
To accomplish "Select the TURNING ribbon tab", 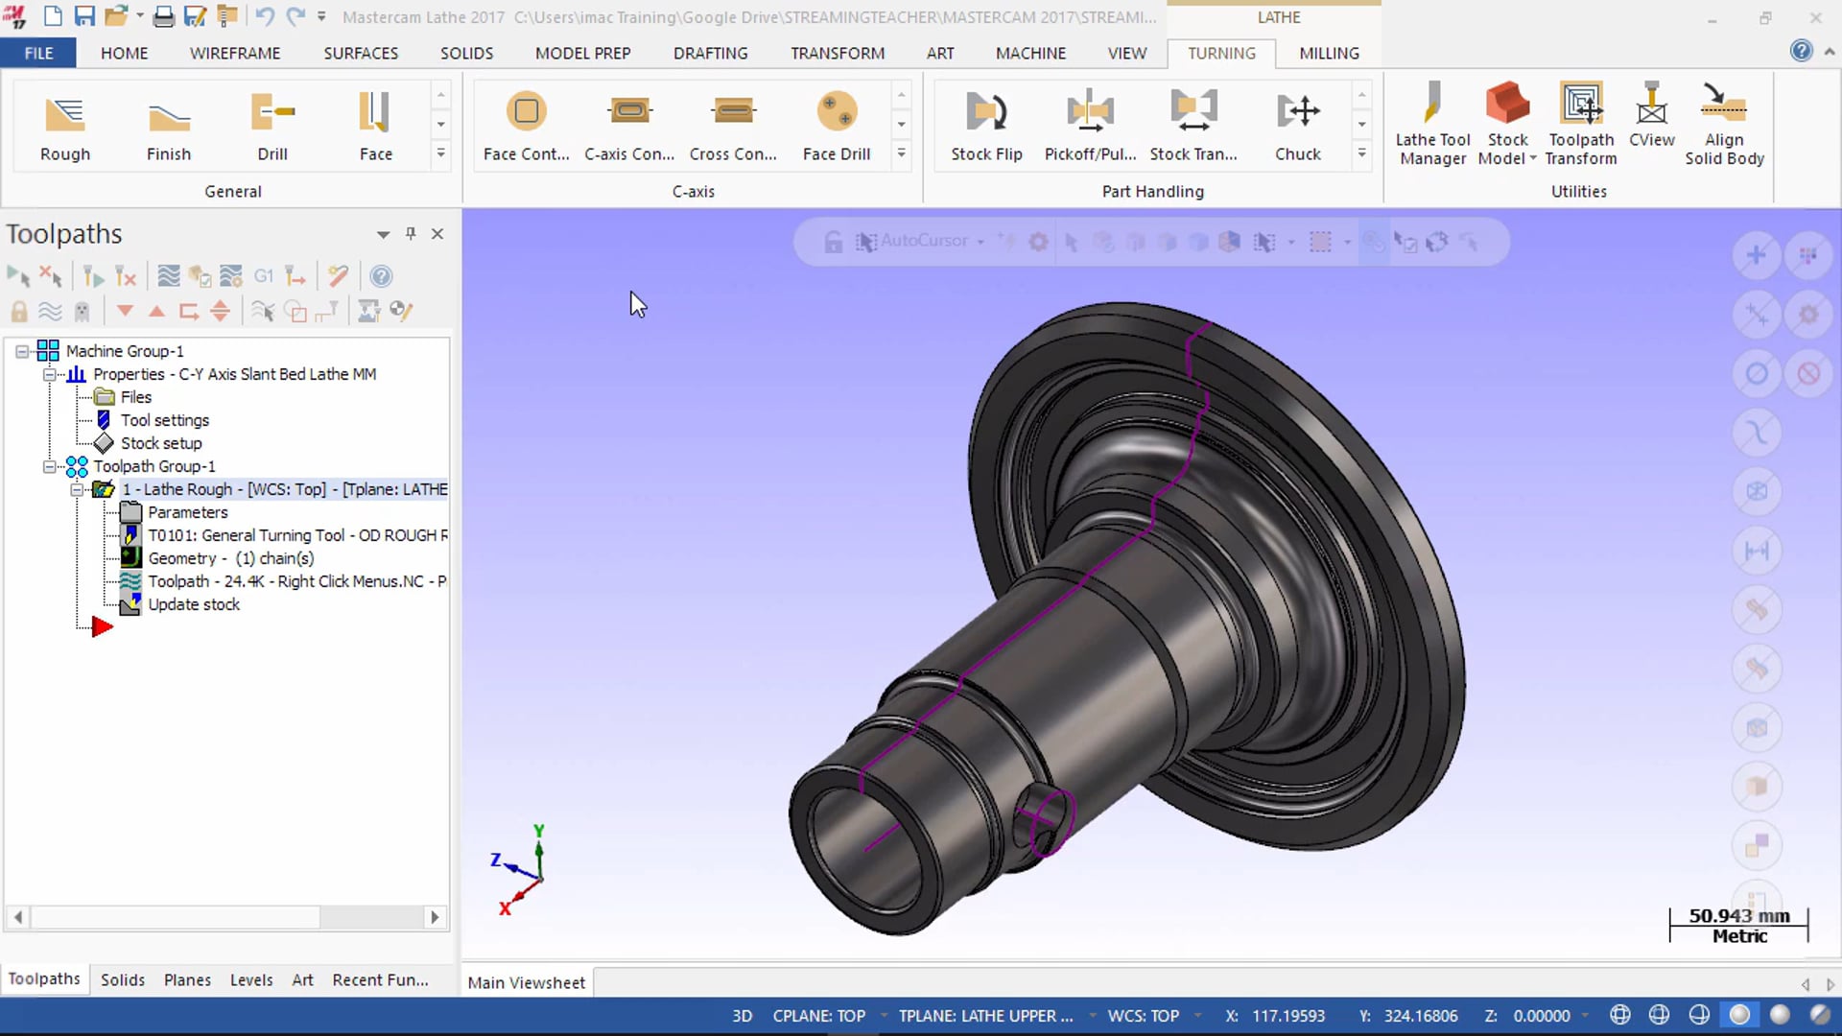I will tap(1221, 52).
